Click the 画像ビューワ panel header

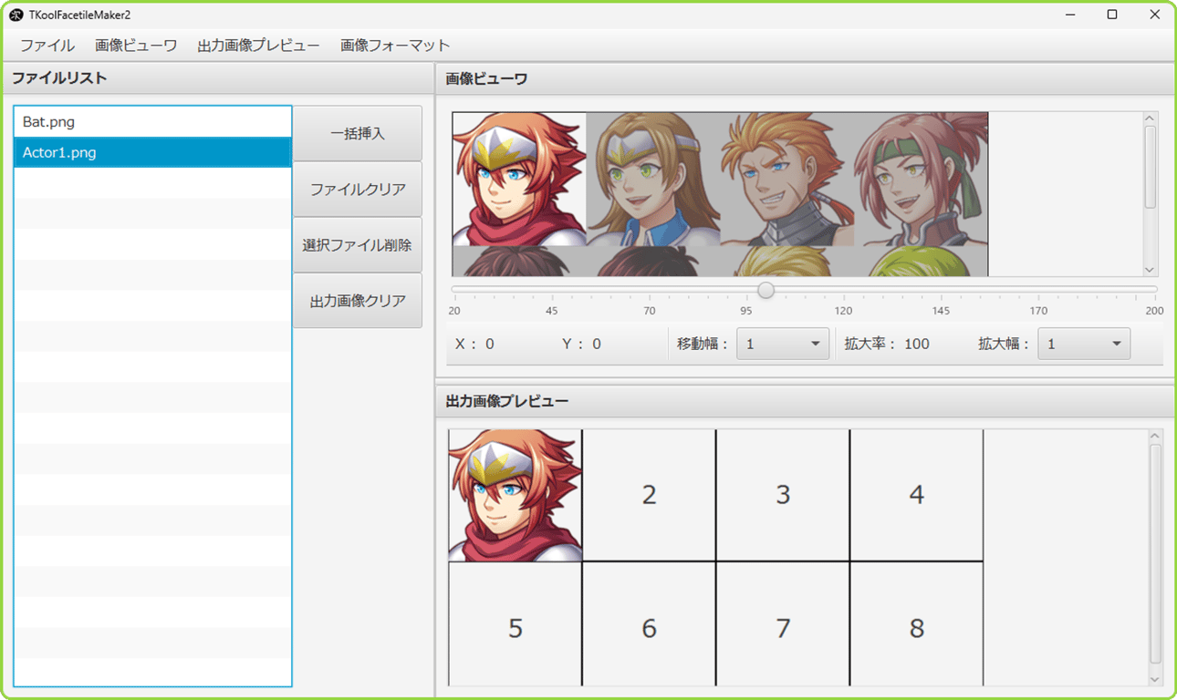tap(804, 79)
